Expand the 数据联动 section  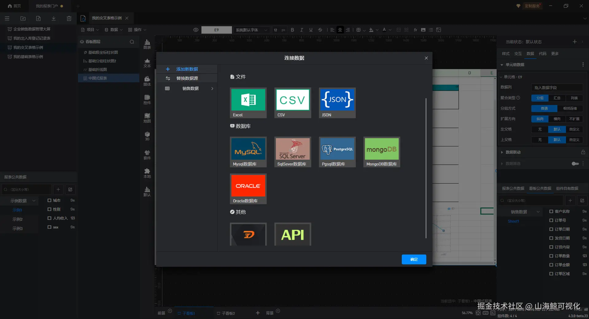(502, 152)
